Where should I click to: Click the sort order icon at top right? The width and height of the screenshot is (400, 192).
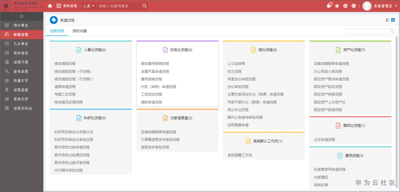pyautogui.click(x=387, y=20)
